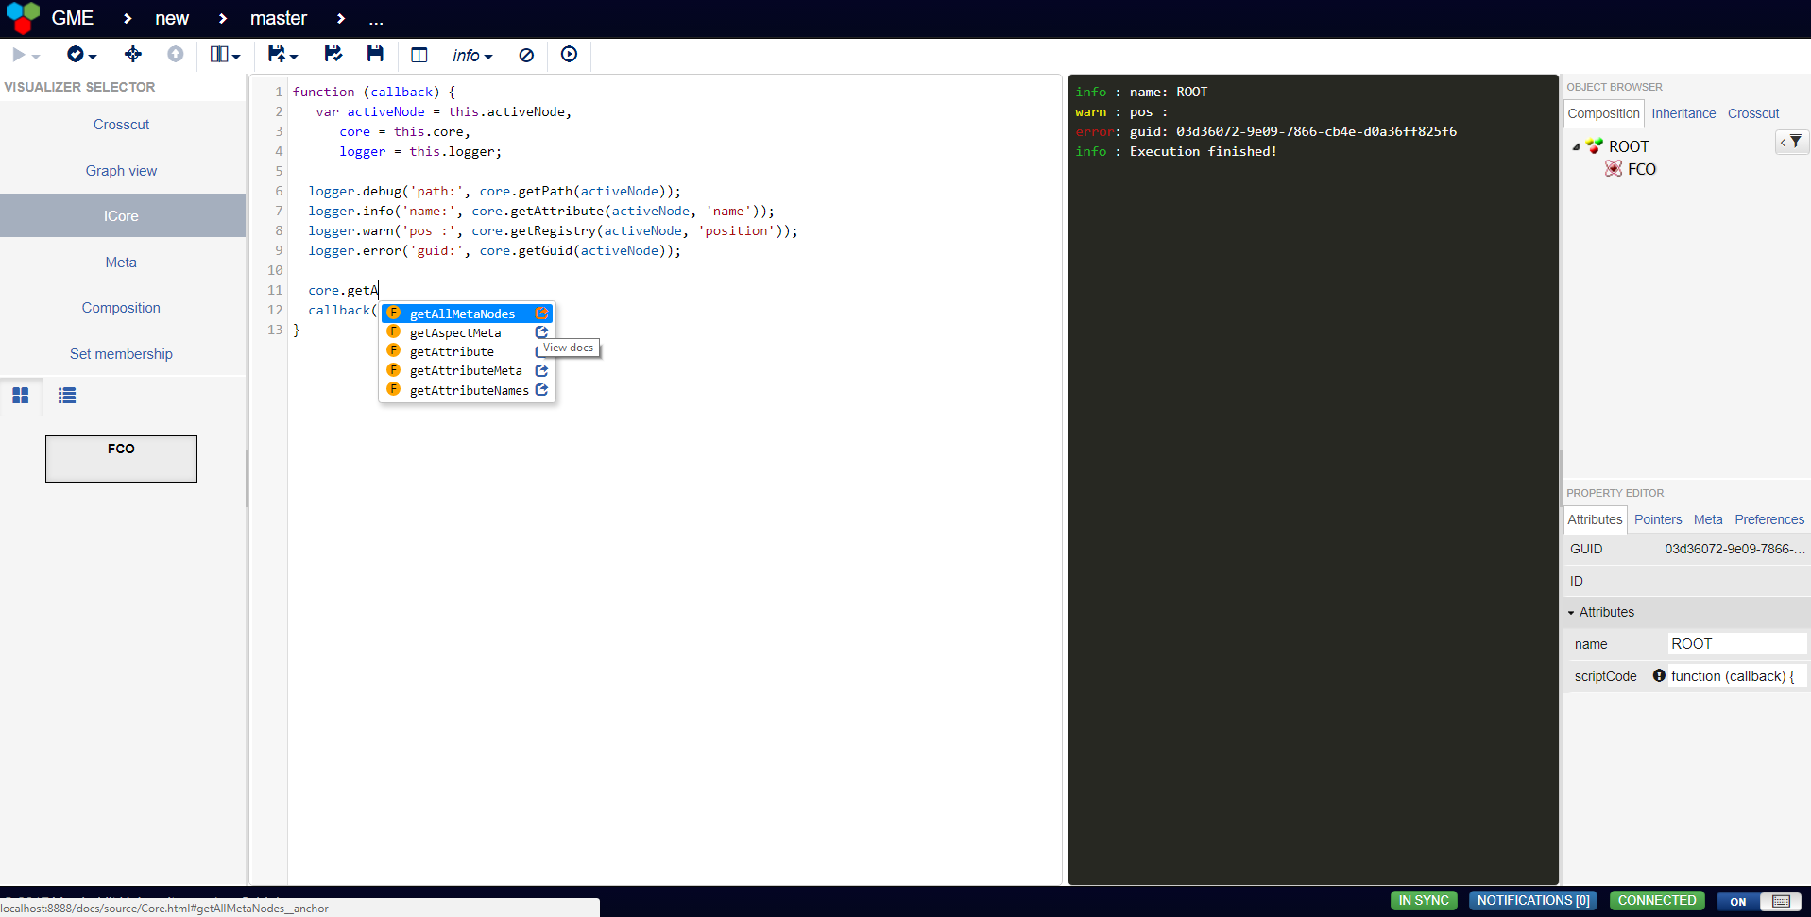Select the Meta visualizer
This screenshot has width=1811, height=917.
[121, 263]
